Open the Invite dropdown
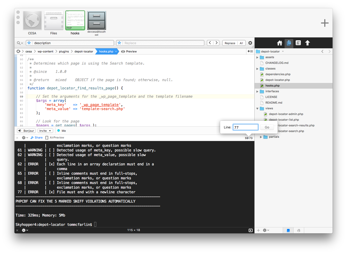Viewport: 347px width, 254px height. 45,130
